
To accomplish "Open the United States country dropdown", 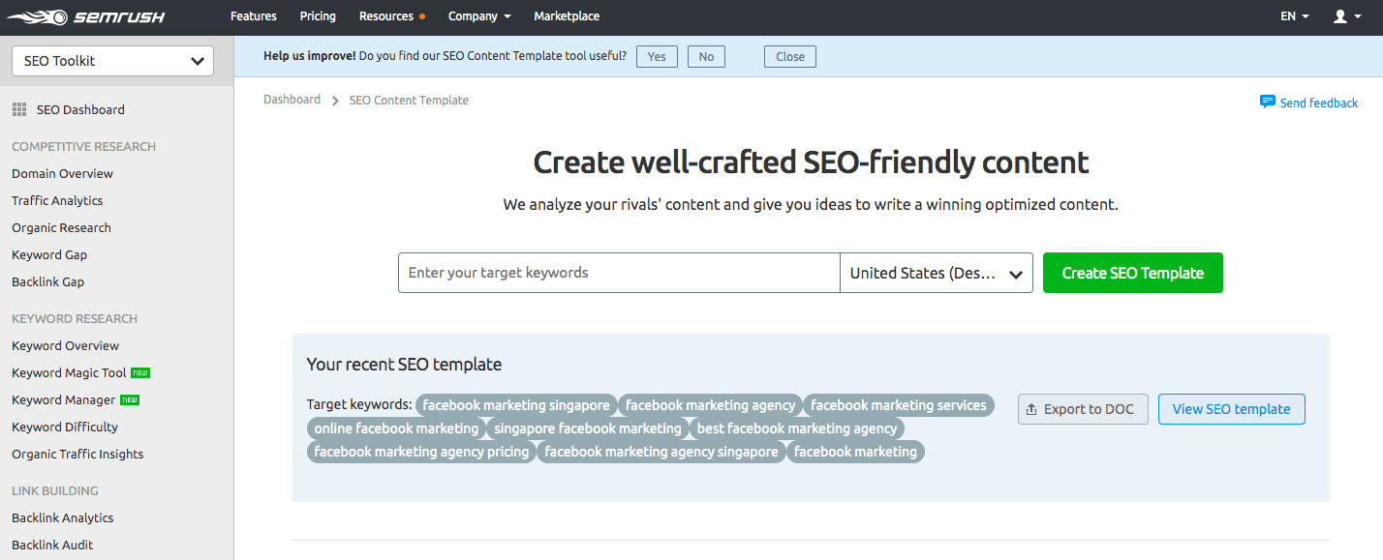I will 937,273.
